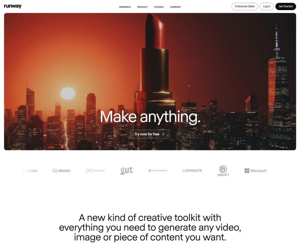Click the AMC Networks logo
Image resolution: width=300 pixels, height=244 pixels.
pos(96,170)
